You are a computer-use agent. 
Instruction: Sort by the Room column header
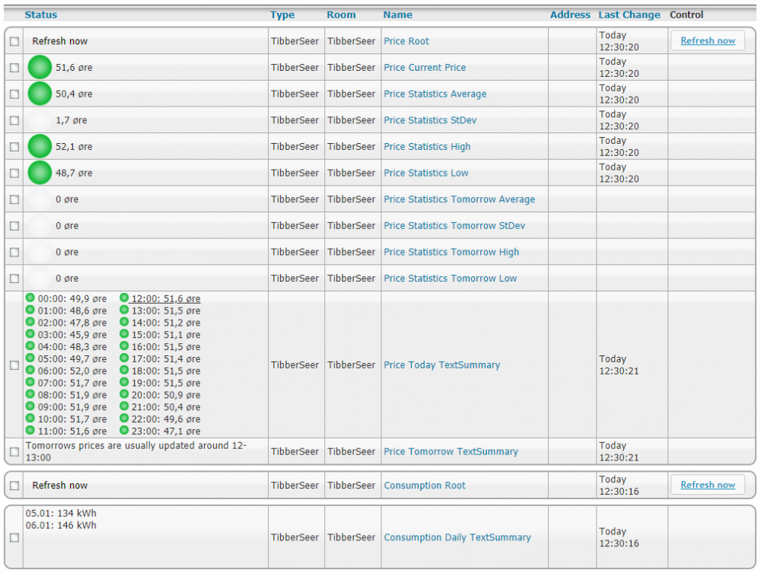(x=341, y=14)
